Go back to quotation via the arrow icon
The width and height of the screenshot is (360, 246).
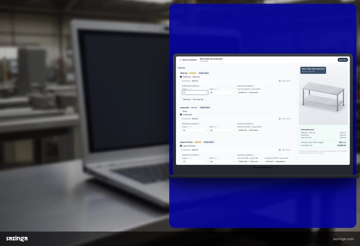pyautogui.click(x=180, y=60)
